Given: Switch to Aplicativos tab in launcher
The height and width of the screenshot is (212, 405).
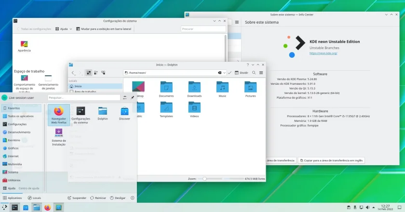Looking at the screenshot, I should pos(12,198).
